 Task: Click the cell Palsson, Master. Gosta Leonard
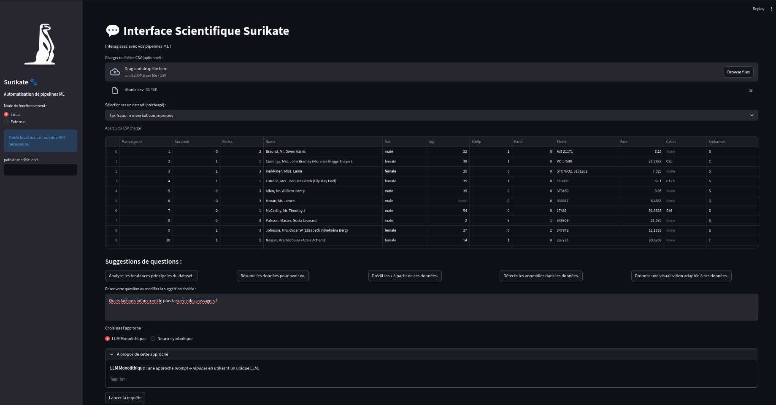(323, 221)
